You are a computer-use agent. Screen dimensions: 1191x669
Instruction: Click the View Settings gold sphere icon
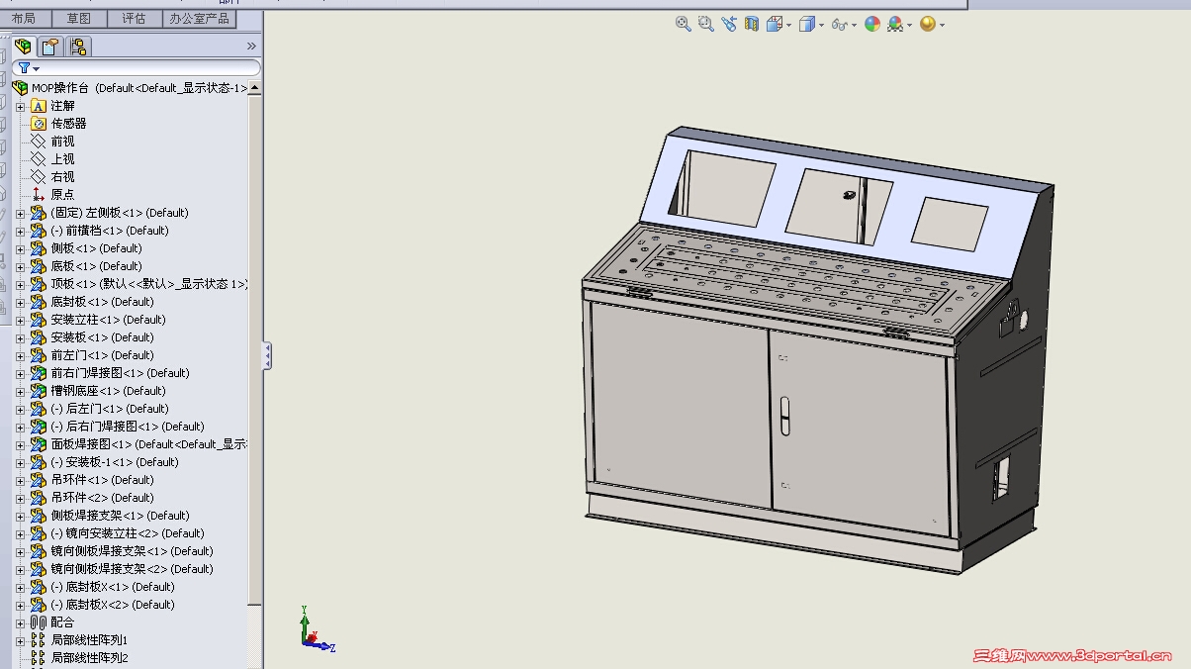click(928, 24)
